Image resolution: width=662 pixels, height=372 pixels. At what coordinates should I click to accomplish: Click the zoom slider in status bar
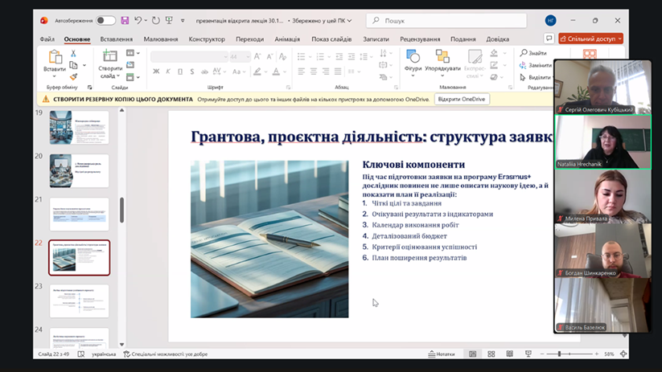(x=560, y=354)
